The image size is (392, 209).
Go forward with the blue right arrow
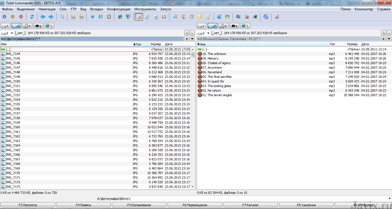pyautogui.click(x=51, y=17)
